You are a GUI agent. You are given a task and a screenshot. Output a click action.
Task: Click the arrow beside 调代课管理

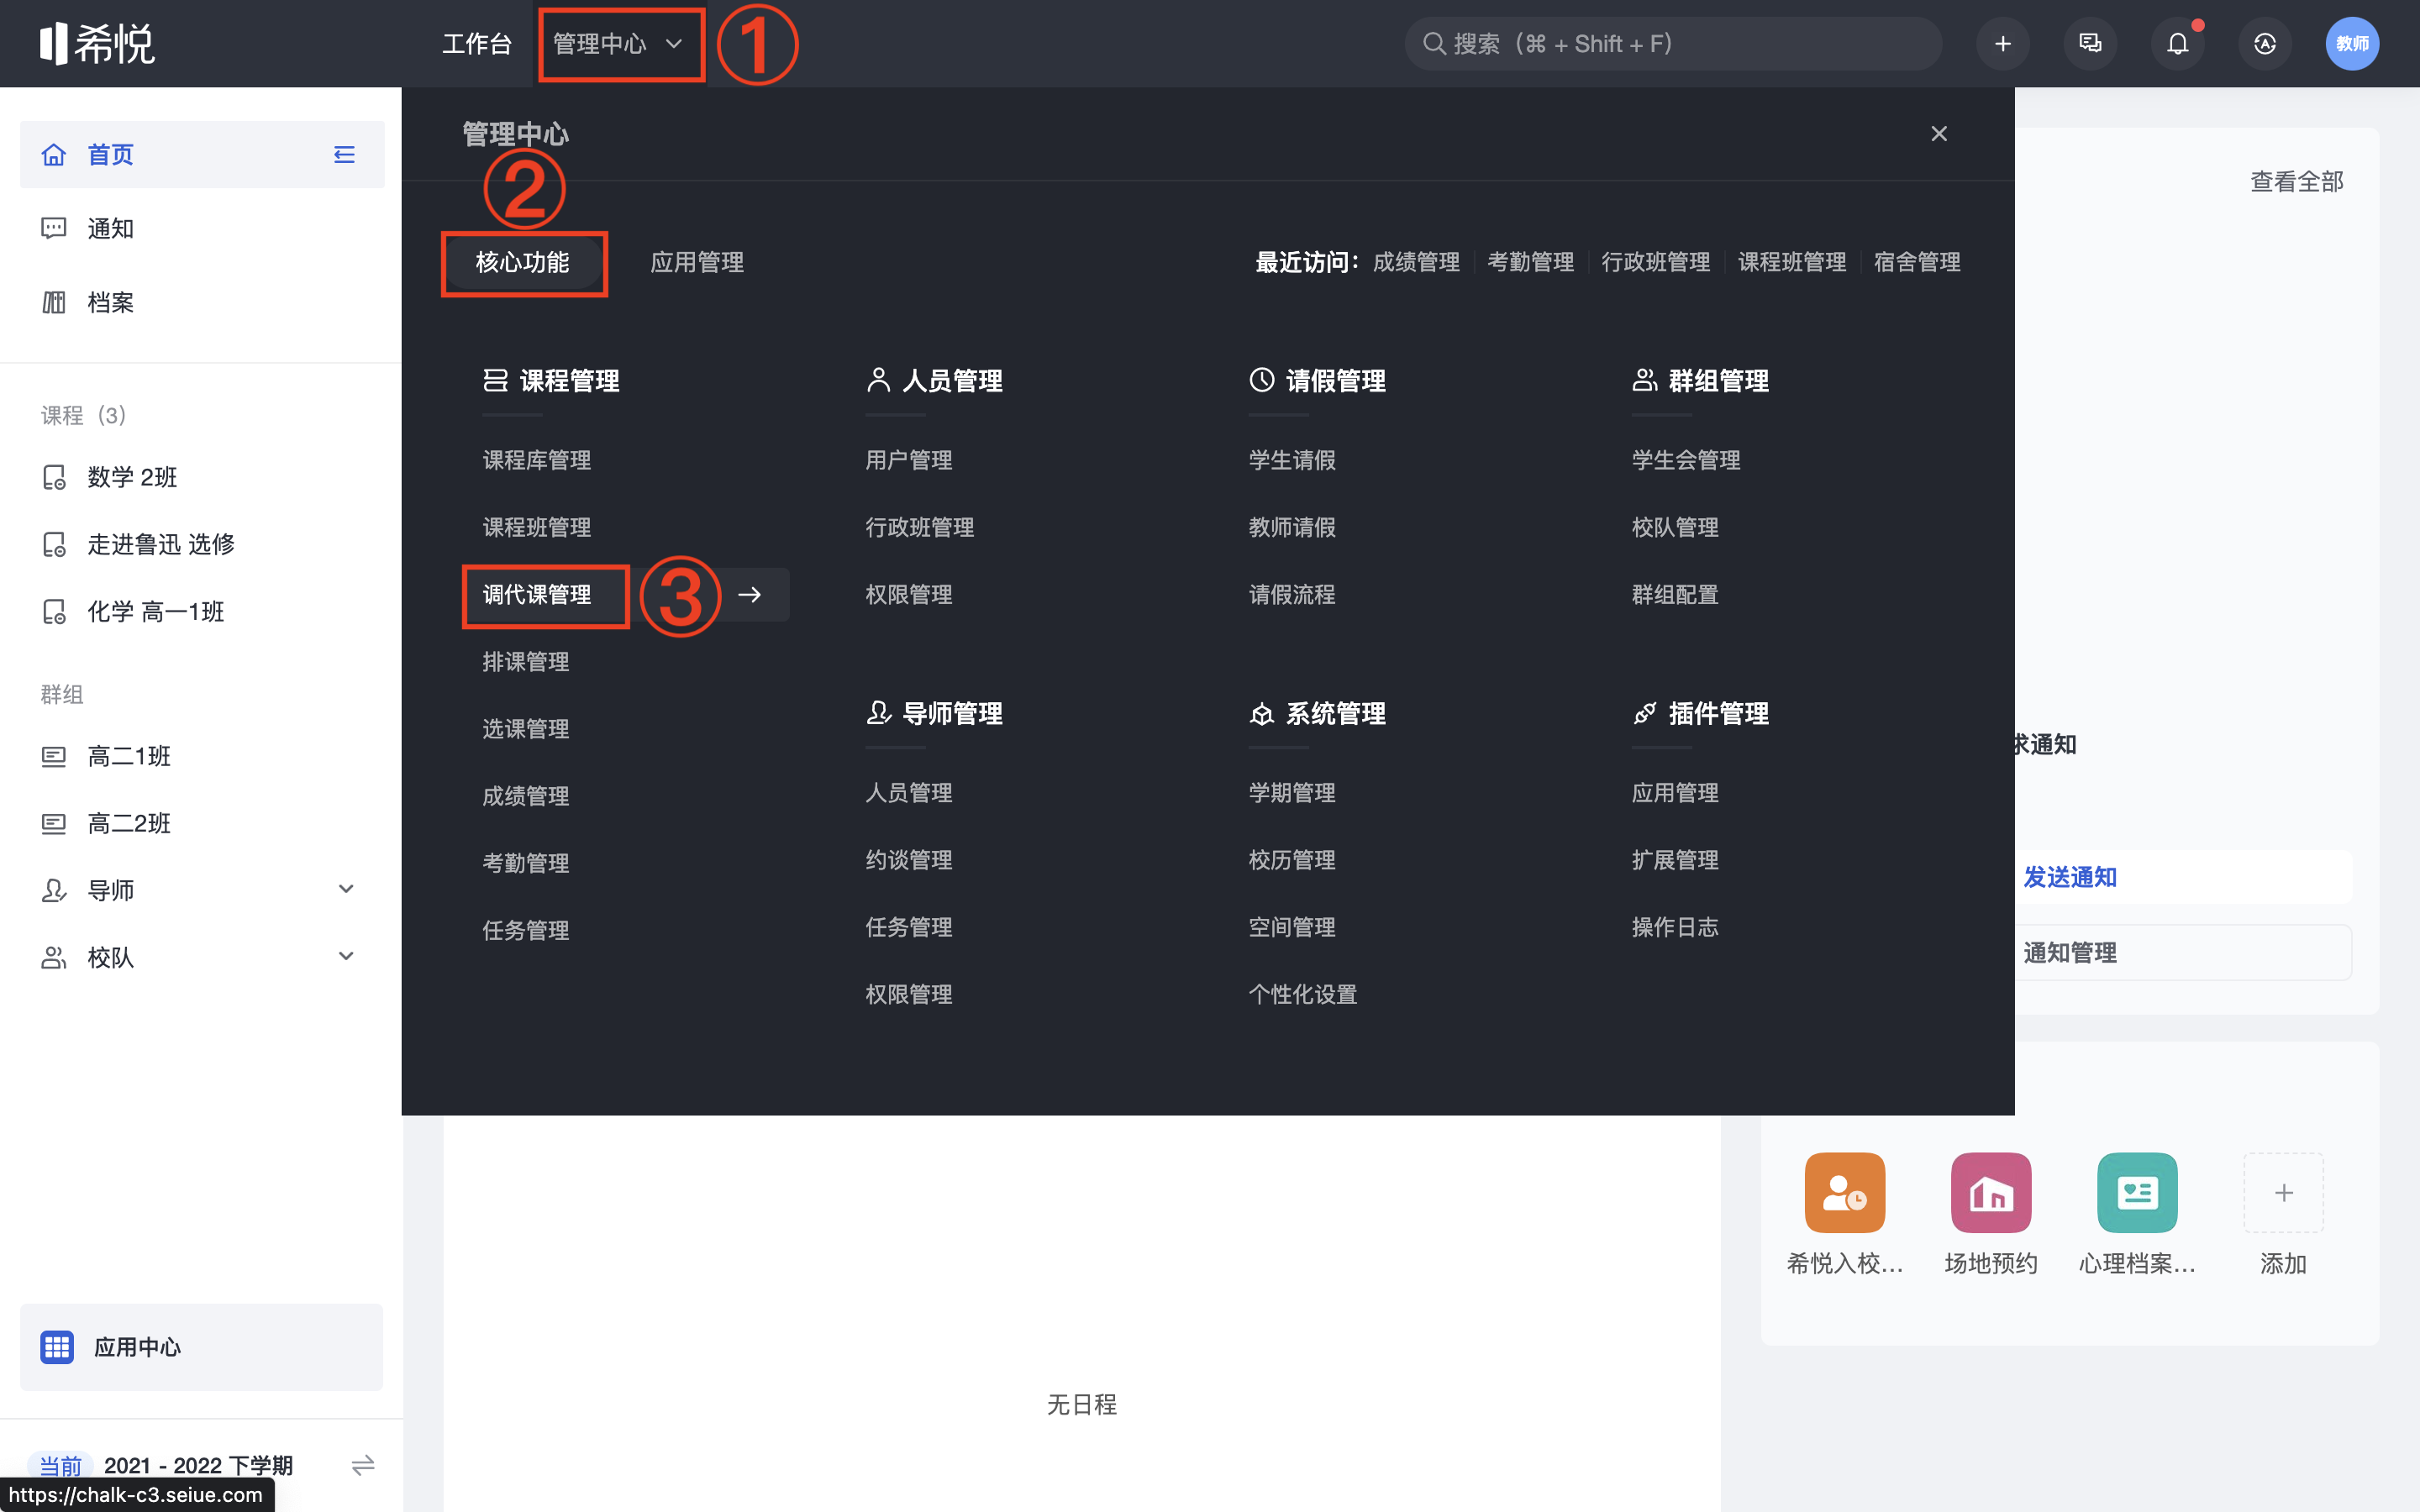tap(749, 595)
